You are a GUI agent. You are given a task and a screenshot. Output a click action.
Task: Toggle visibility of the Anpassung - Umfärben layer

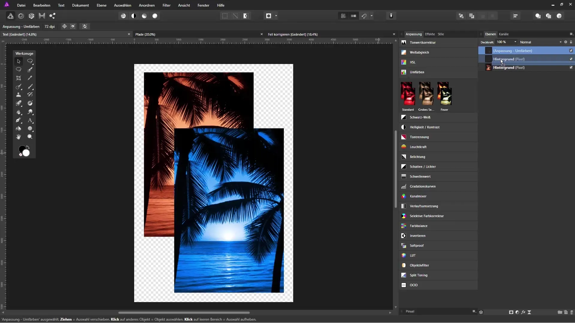tap(571, 51)
